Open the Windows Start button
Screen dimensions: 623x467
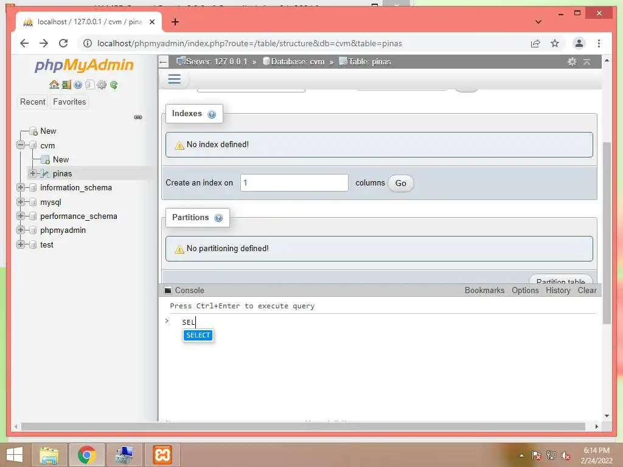click(15, 455)
